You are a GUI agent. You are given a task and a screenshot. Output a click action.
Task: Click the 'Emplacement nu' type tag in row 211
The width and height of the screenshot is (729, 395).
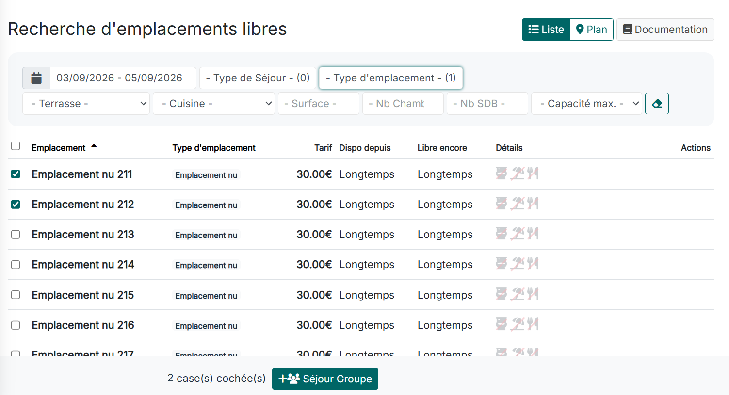206,175
